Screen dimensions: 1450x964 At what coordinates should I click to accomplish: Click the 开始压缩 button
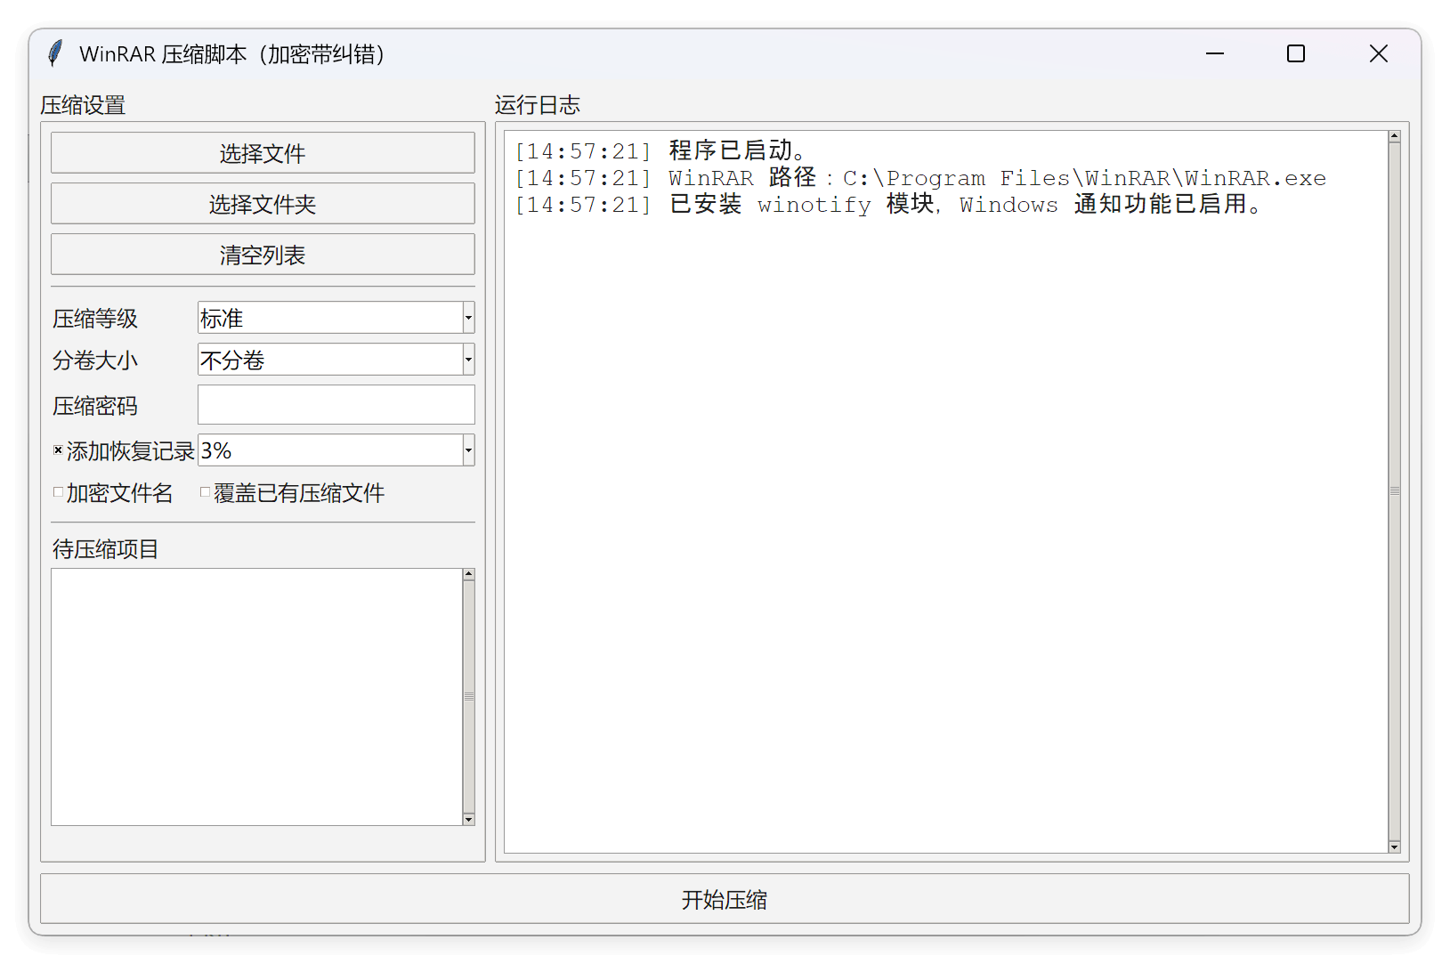[x=725, y=899]
